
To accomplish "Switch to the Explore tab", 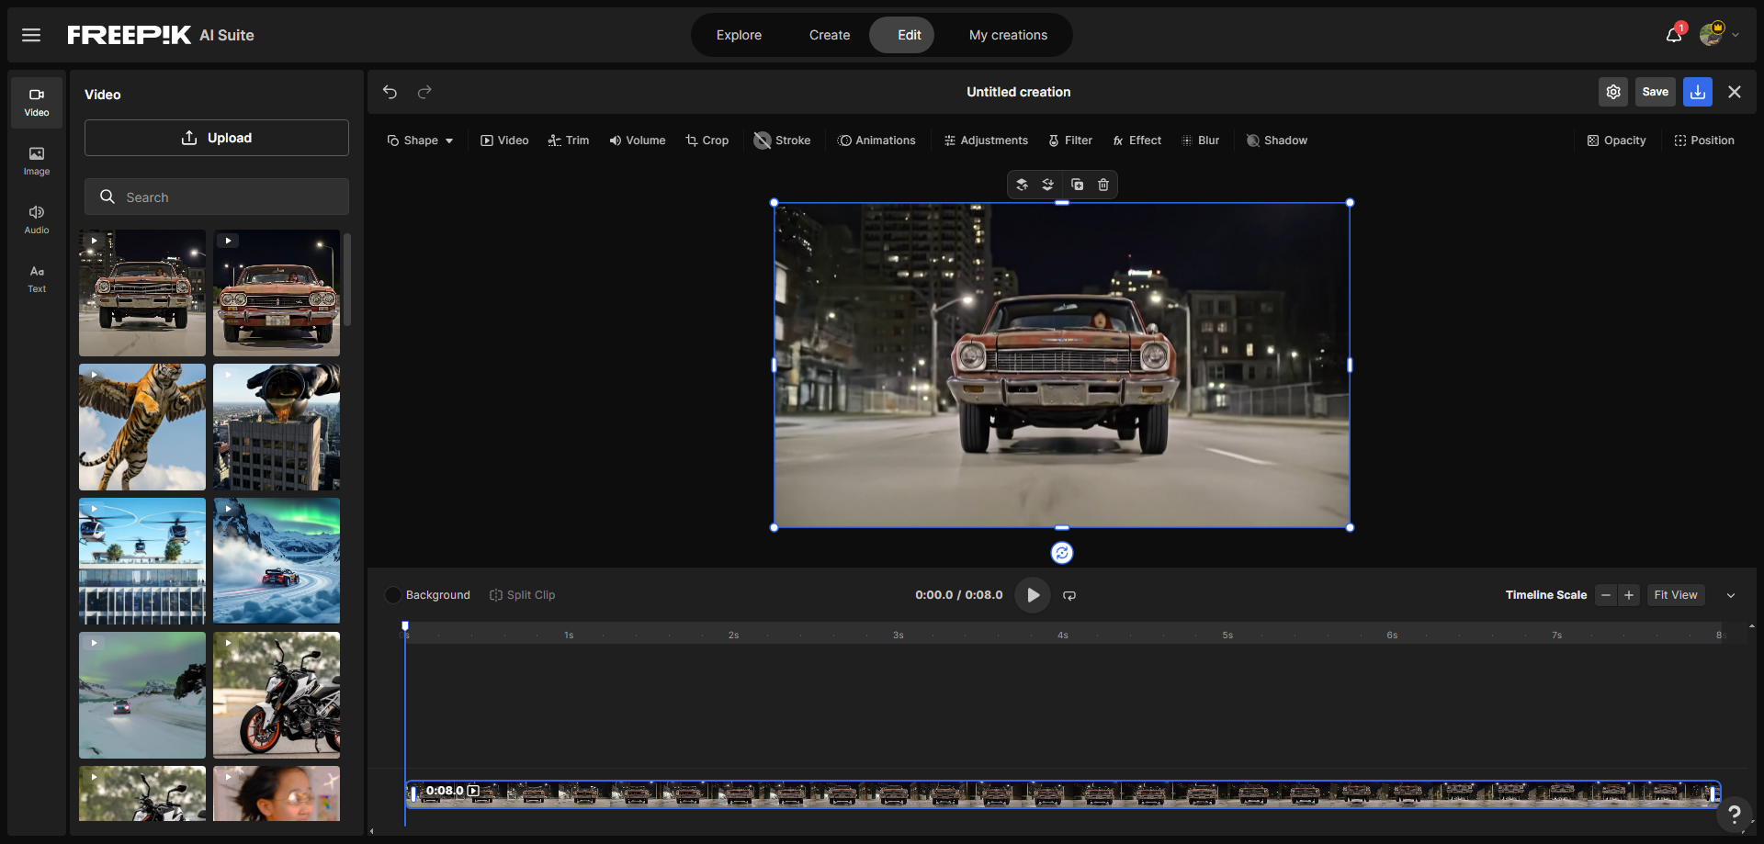I will pos(739,35).
